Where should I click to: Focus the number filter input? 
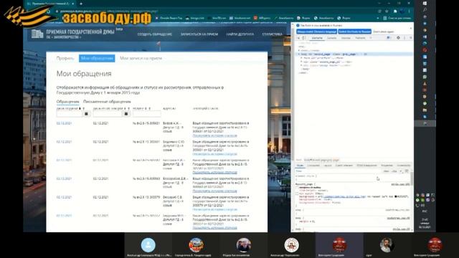(x=146, y=114)
